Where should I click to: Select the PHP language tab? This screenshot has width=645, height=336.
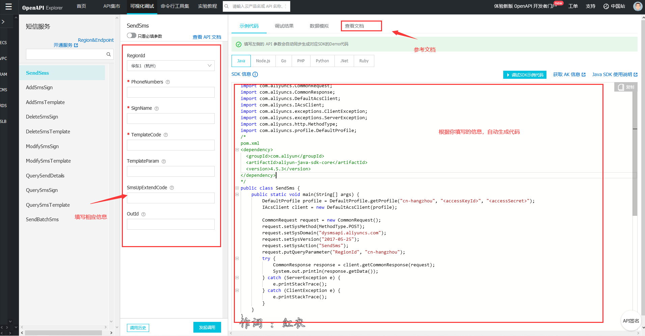[x=301, y=61]
